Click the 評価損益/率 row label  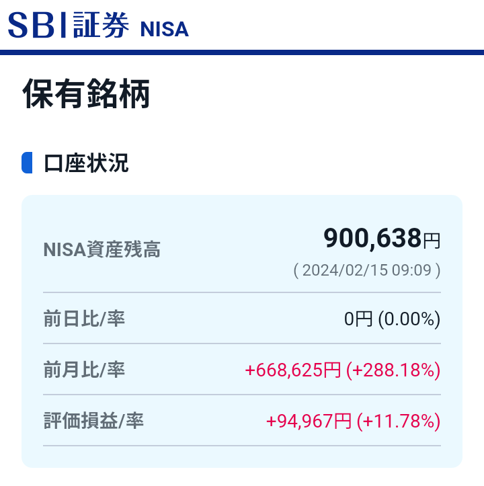click(x=93, y=421)
